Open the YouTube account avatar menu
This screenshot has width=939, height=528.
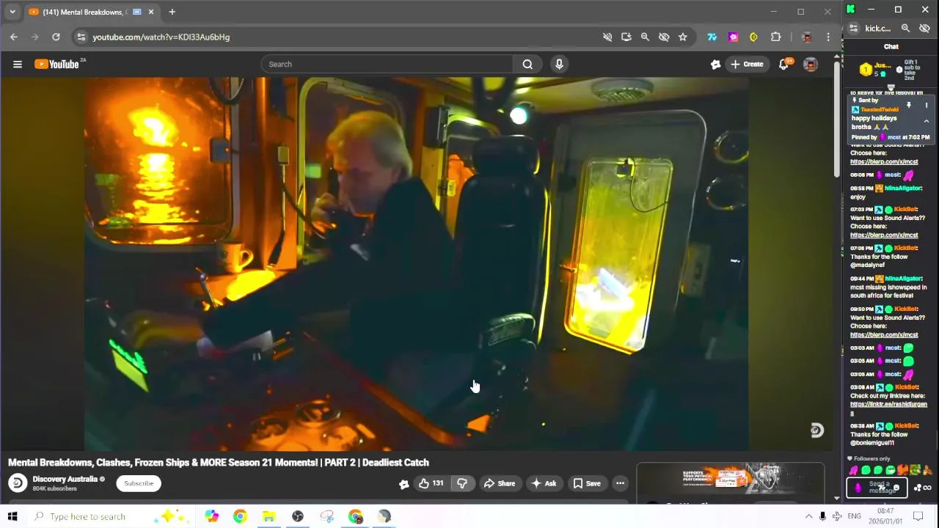coord(811,65)
